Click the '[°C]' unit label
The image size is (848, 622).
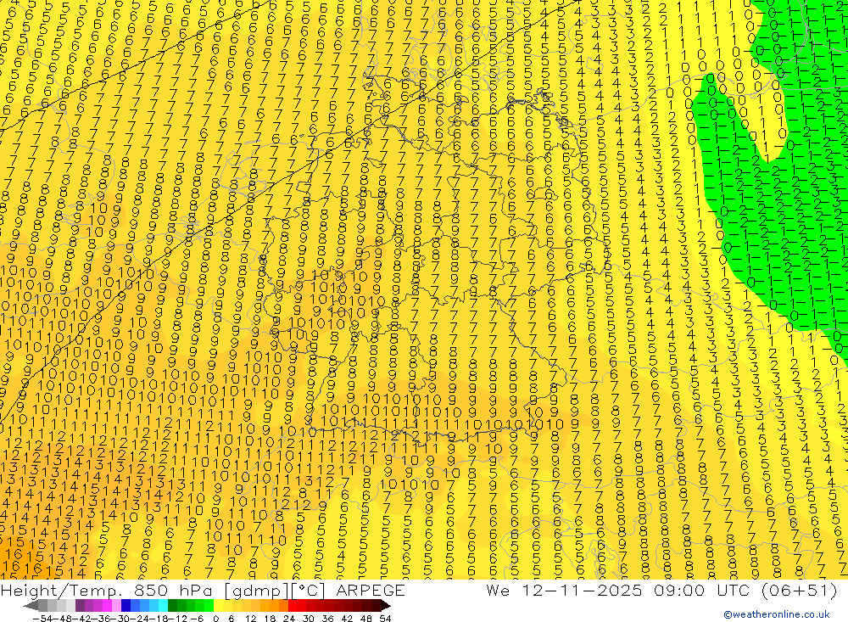tap(309, 591)
